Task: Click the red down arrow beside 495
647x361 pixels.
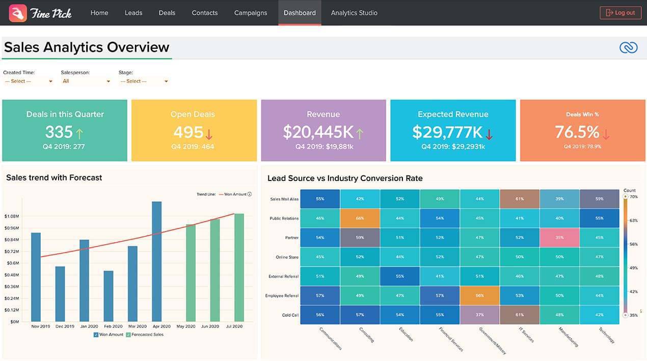Action: pos(209,134)
